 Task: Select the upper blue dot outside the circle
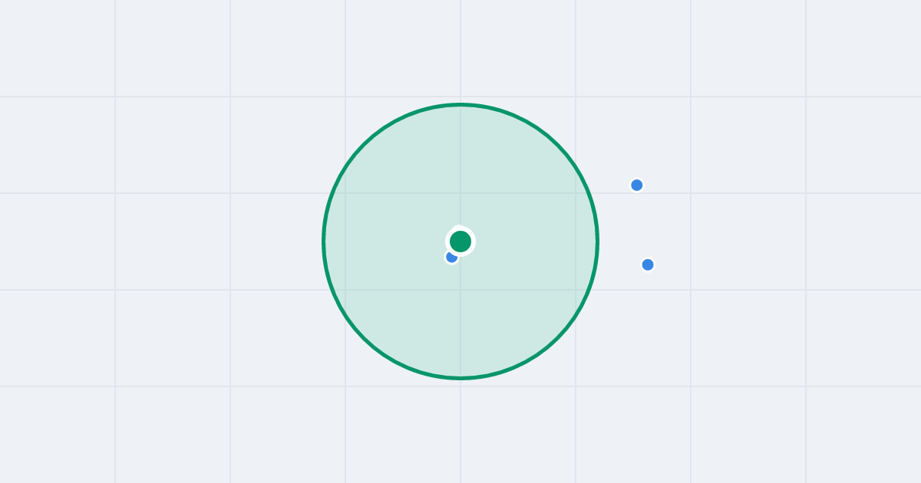point(636,185)
